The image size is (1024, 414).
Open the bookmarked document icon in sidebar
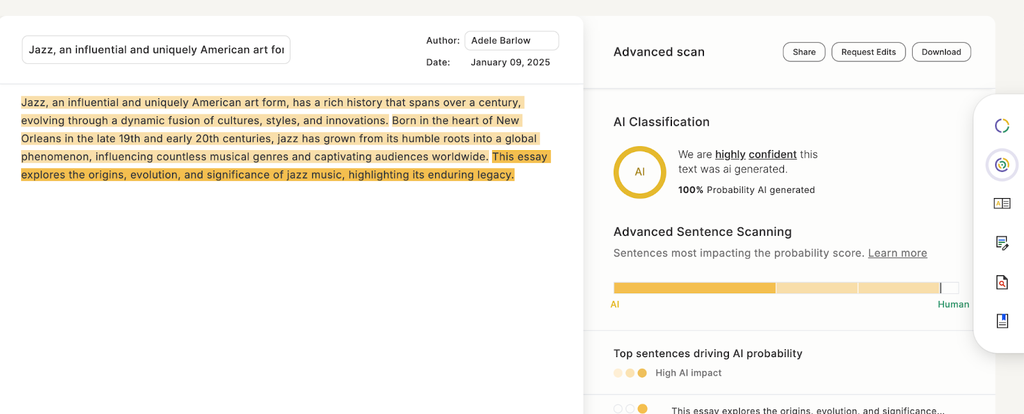tap(1002, 321)
